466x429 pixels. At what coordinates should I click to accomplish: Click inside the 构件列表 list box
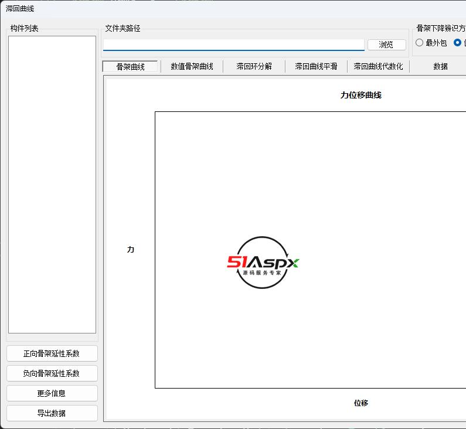(x=52, y=185)
